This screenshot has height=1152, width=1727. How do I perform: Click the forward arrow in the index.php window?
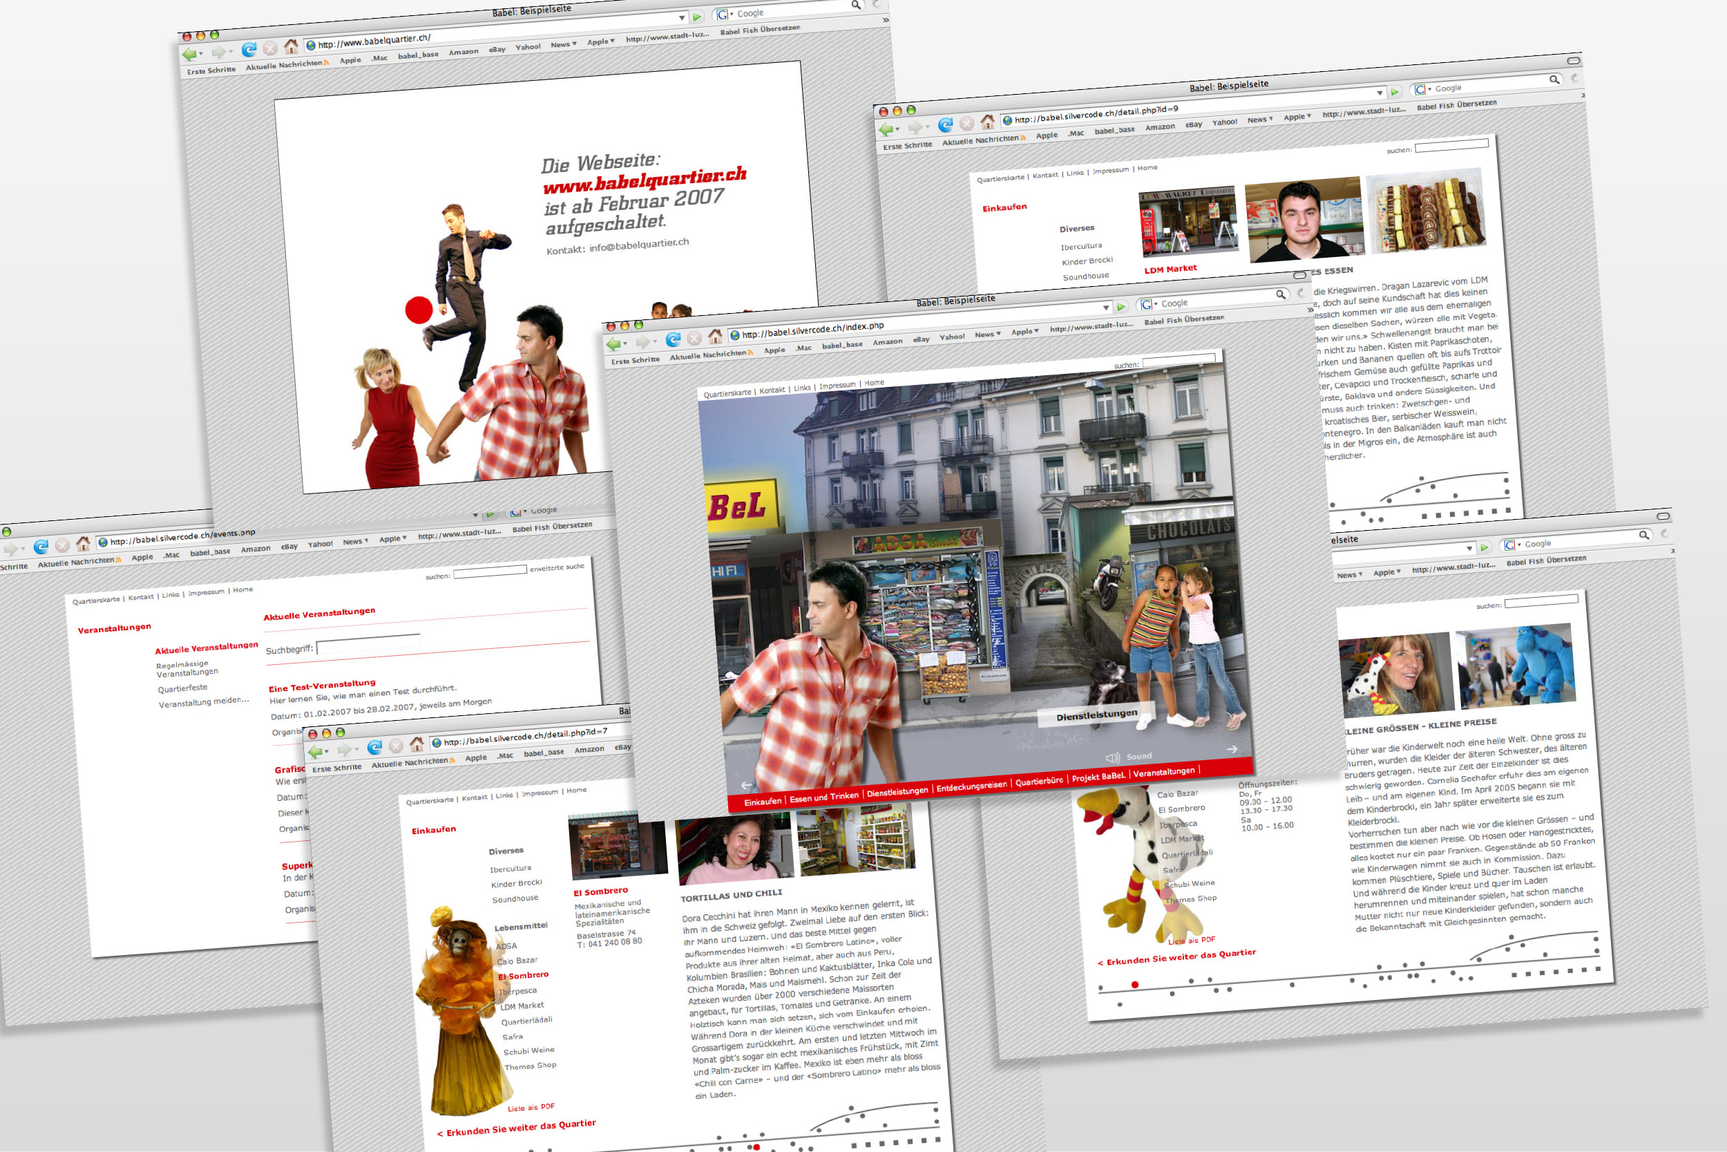click(643, 341)
